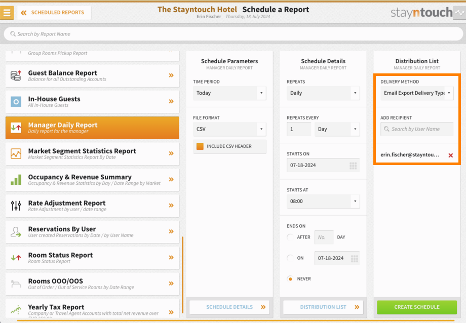
Task: Click the Manager Daily Report arrows icon
Action: [16, 128]
